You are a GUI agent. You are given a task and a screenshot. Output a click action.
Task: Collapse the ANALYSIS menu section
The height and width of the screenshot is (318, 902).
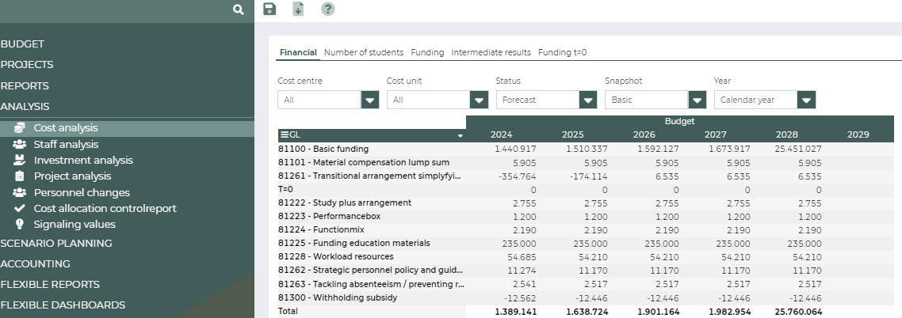25,107
